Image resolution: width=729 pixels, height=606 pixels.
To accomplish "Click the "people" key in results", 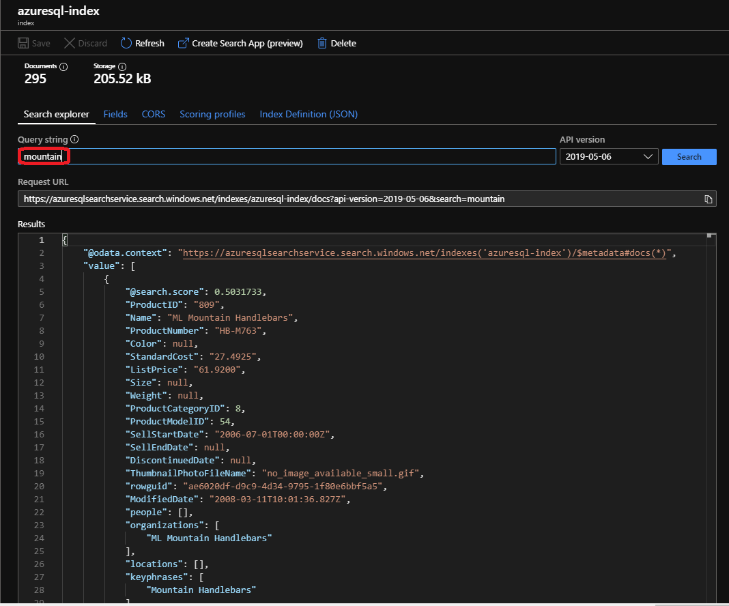I will click(x=146, y=512).
